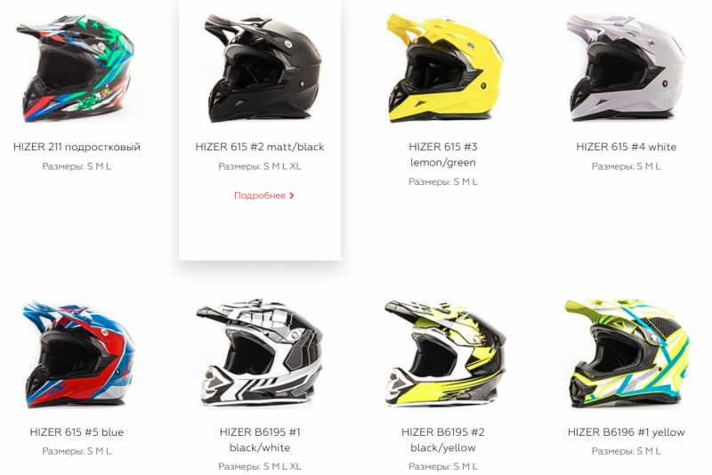The height and width of the screenshot is (475, 712).
Task: View the blue-red HIZER 615 #5 helmet image
Action: pos(78,354)
